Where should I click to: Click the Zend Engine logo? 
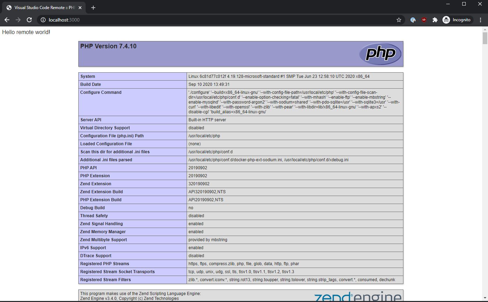click(x=358, y=296)
